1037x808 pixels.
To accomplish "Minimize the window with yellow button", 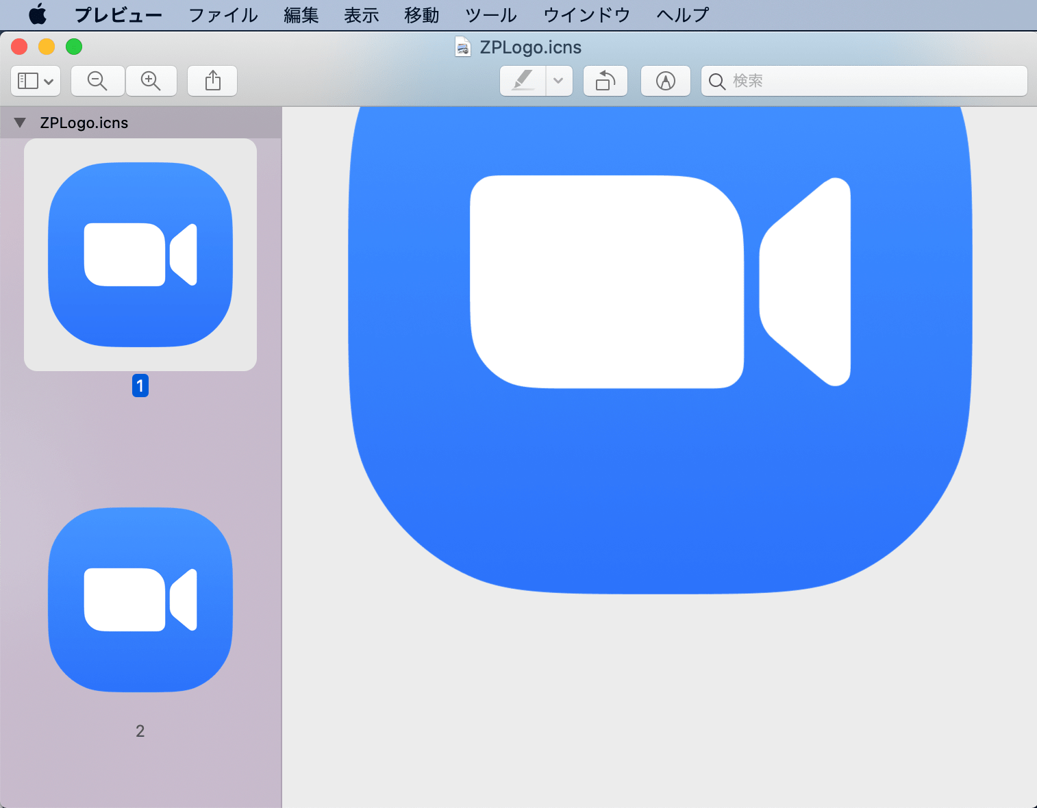I will [x=47, y=47].
